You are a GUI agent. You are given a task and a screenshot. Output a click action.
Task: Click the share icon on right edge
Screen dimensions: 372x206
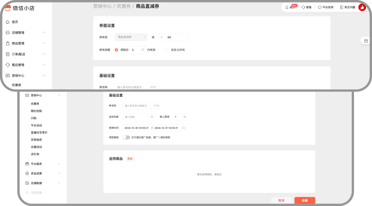(x=366, y=41)
